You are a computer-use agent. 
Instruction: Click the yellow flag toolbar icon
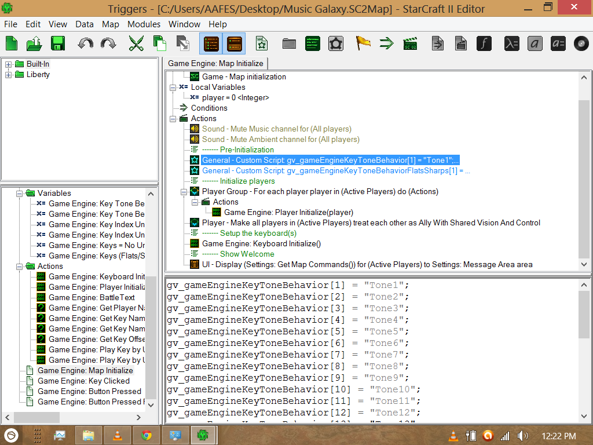coord(363,43)
